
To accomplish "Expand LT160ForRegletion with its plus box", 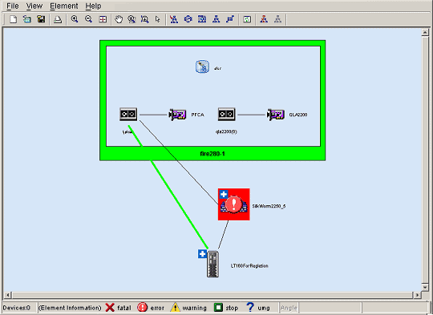I will click(x=202, y=254).
